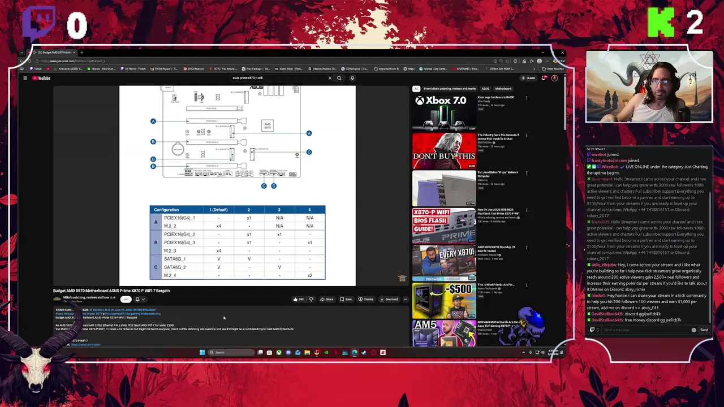This screenshot has width=724, height=407.
Task: Select the Motherboard filter chip
Action: 503,89
